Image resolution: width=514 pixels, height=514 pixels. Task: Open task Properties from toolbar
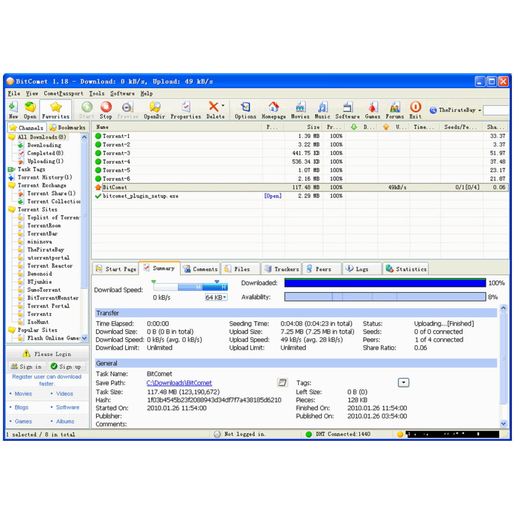pos(186,110)
